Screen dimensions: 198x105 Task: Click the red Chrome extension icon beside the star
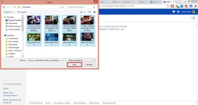pos(172,6)
